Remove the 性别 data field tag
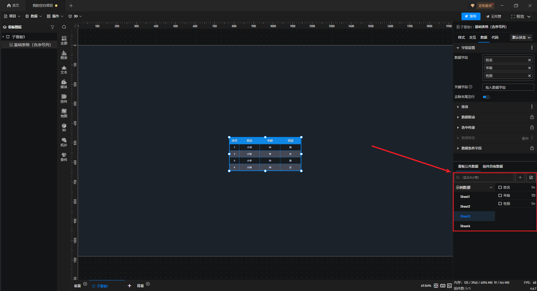Viewport: 537px width, 291px height. (x=529, y=76)
